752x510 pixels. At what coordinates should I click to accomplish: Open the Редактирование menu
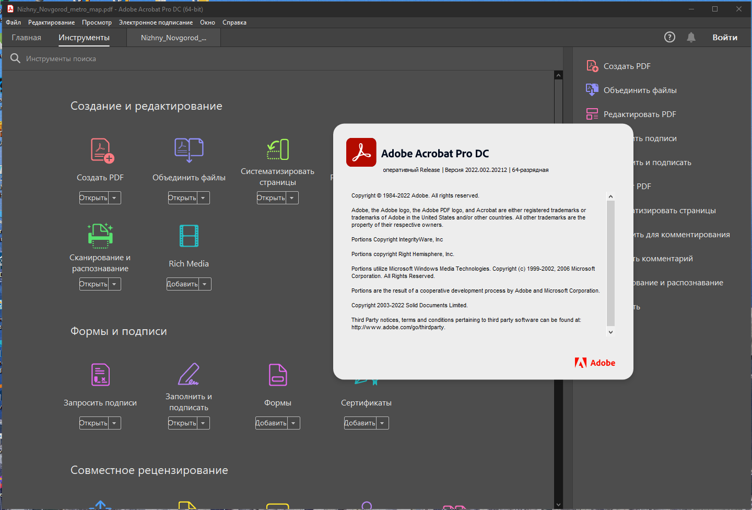pyautogui.click(x=51, y=22)
